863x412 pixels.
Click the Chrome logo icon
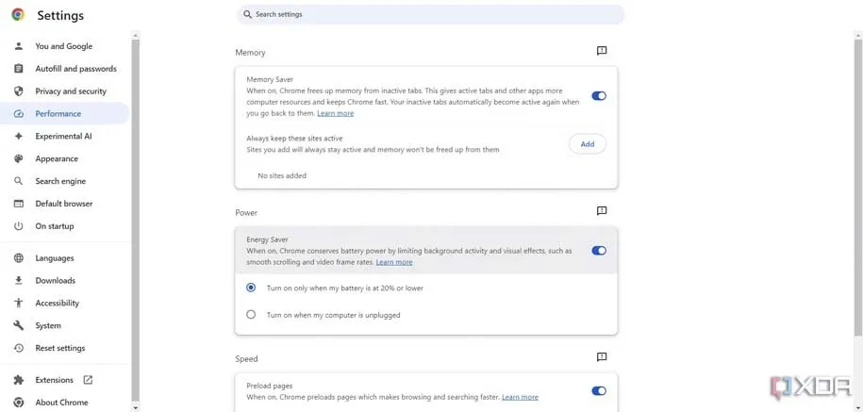[18, 15]
